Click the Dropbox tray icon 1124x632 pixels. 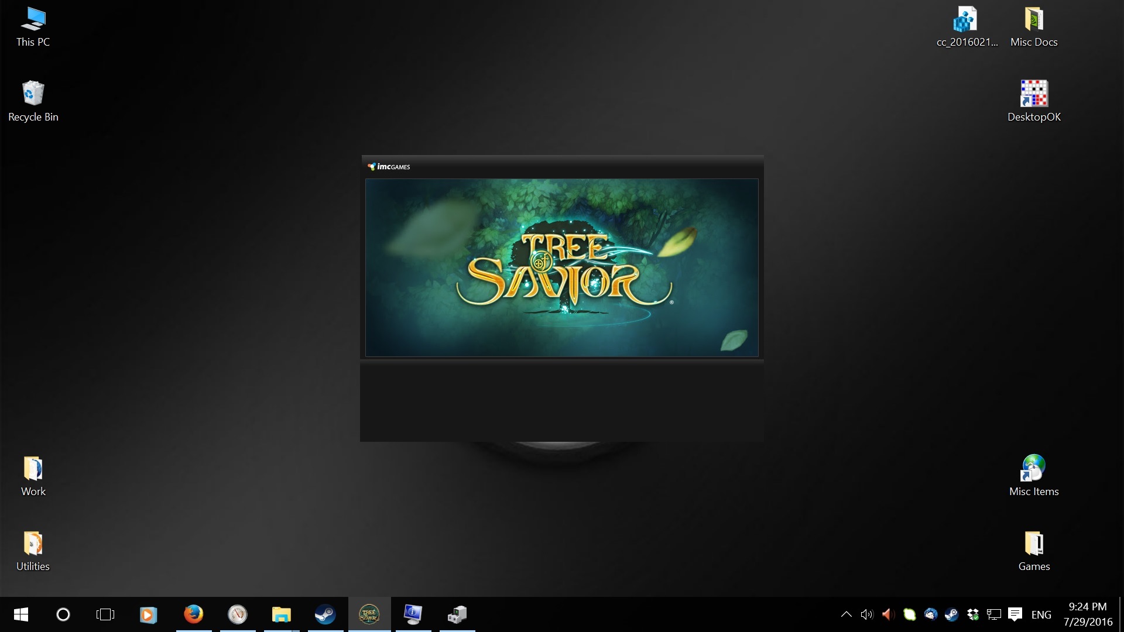(973, 614)
